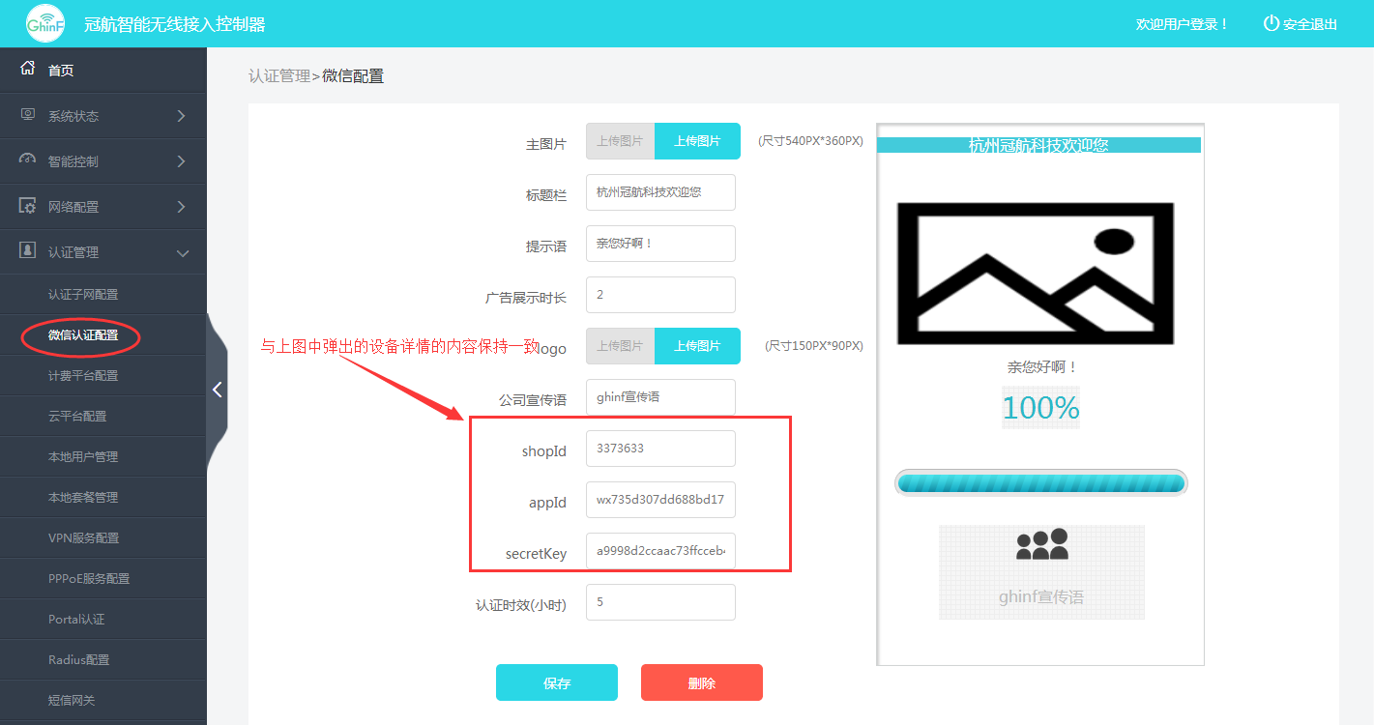Focus the 认证时效(小时) input field
Image resolution: width=1374 pixels, height=725 pixels.
pos(660,602)
